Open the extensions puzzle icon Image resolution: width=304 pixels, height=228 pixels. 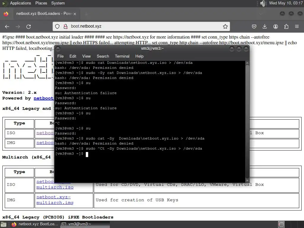click(286, 26)
